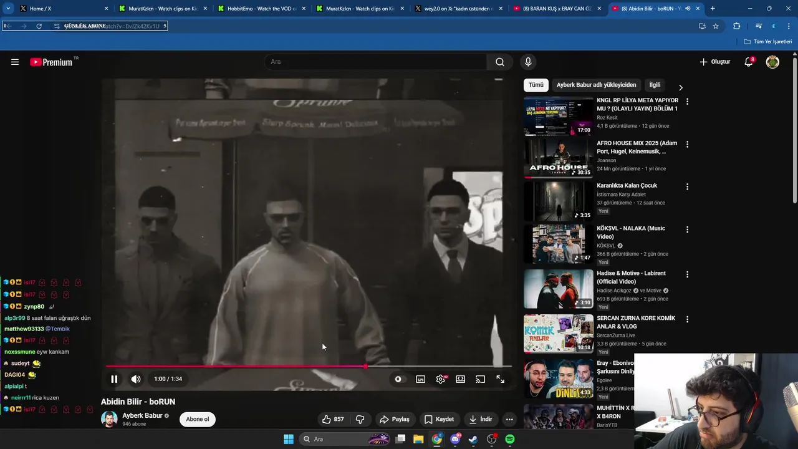Open Steam from the taskbar
798x449 pixels.
tap(473, 439)
